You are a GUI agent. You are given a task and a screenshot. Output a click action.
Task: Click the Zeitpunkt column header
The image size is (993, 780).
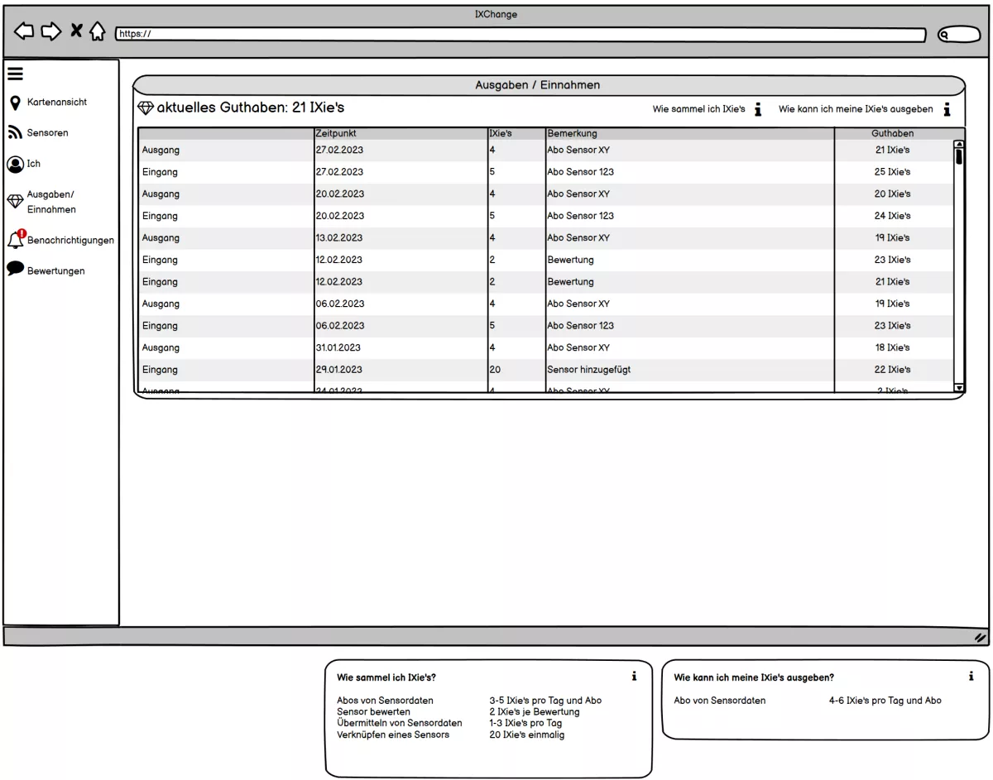tap(335, 133)
